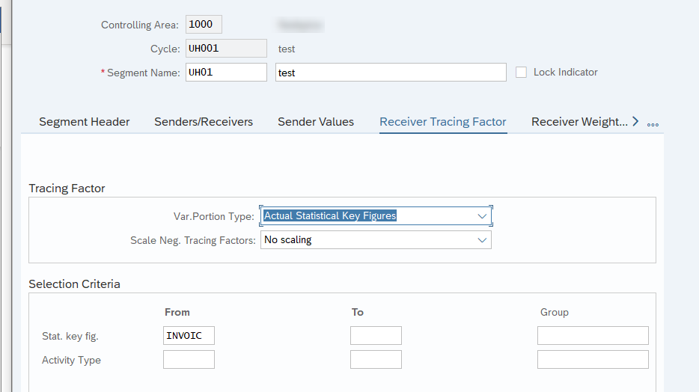Image resolution: width=699 pixels, height=392 pixels.
Task: Click the segment description field containing test
Action: (x=391, y=73)
